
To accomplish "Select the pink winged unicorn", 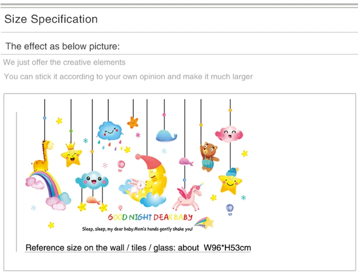I will coord(188,197).
